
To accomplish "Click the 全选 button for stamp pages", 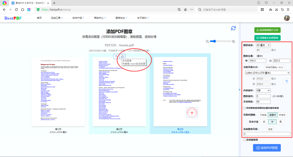I will coord(270,129).
